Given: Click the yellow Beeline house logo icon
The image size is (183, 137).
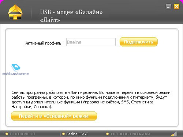Looking at the screenshot, I should click(15, 12).
